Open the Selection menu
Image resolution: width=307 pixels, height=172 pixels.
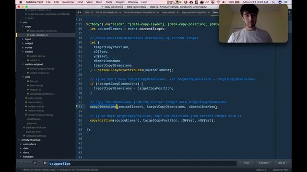coord(68,2)
